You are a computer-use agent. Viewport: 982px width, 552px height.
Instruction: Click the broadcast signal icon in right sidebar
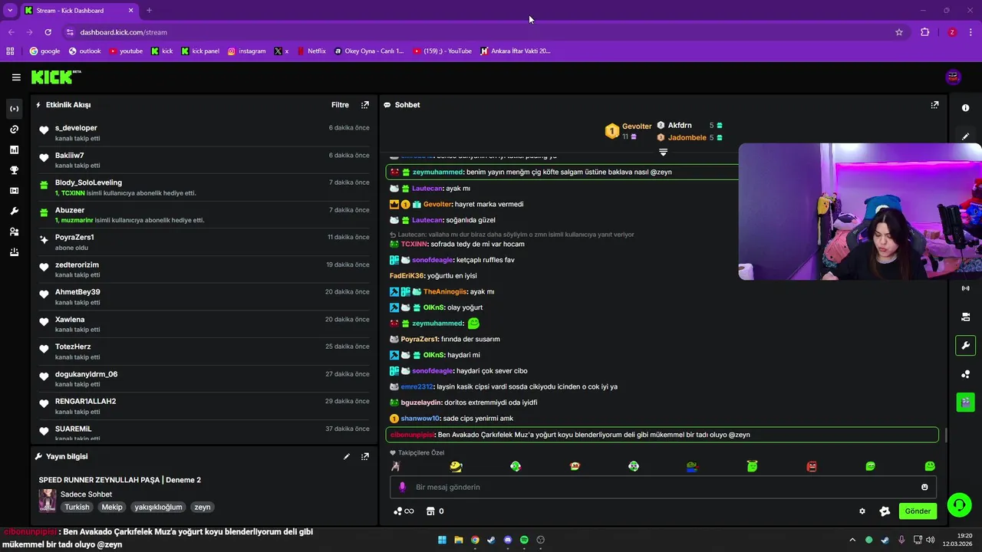tap(965, 288)
